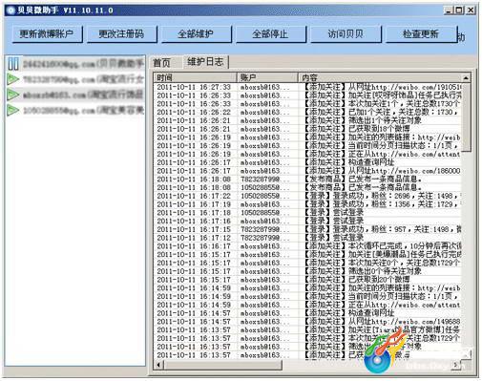Click the app icon in the title bar
Image resolution: width=482 pixels, height=381 pixels.
[x=10, y=11]
